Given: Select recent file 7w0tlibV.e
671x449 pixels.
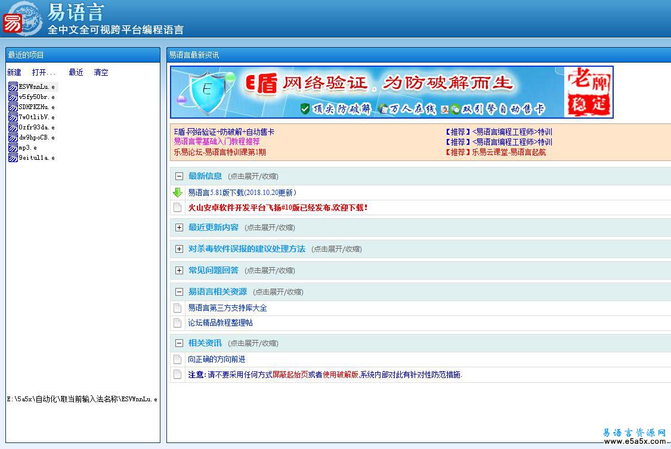Looking at the screenshot, I should [37, 117].
